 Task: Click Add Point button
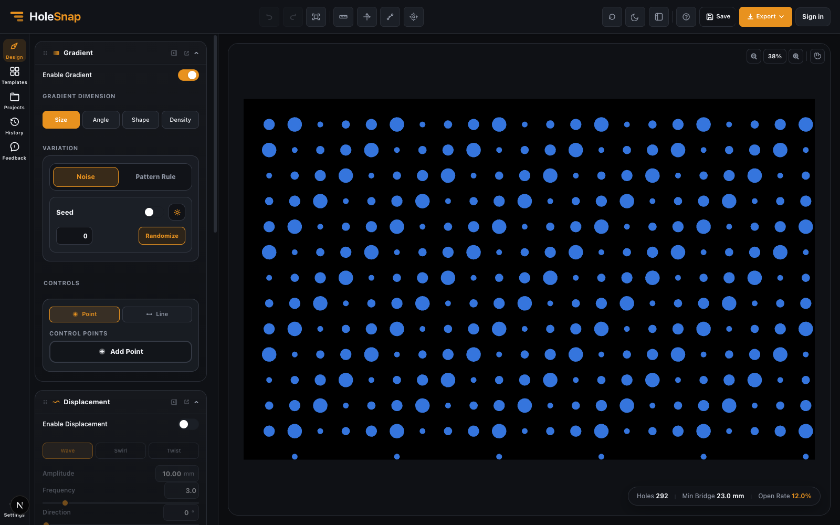[x=121, y=352]
